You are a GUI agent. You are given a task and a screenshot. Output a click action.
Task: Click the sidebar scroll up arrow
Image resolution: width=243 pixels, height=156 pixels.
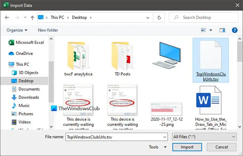coord(51,39)
